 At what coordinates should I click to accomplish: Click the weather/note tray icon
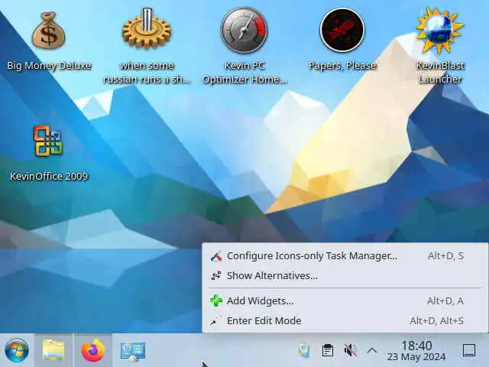coord(304,350)
